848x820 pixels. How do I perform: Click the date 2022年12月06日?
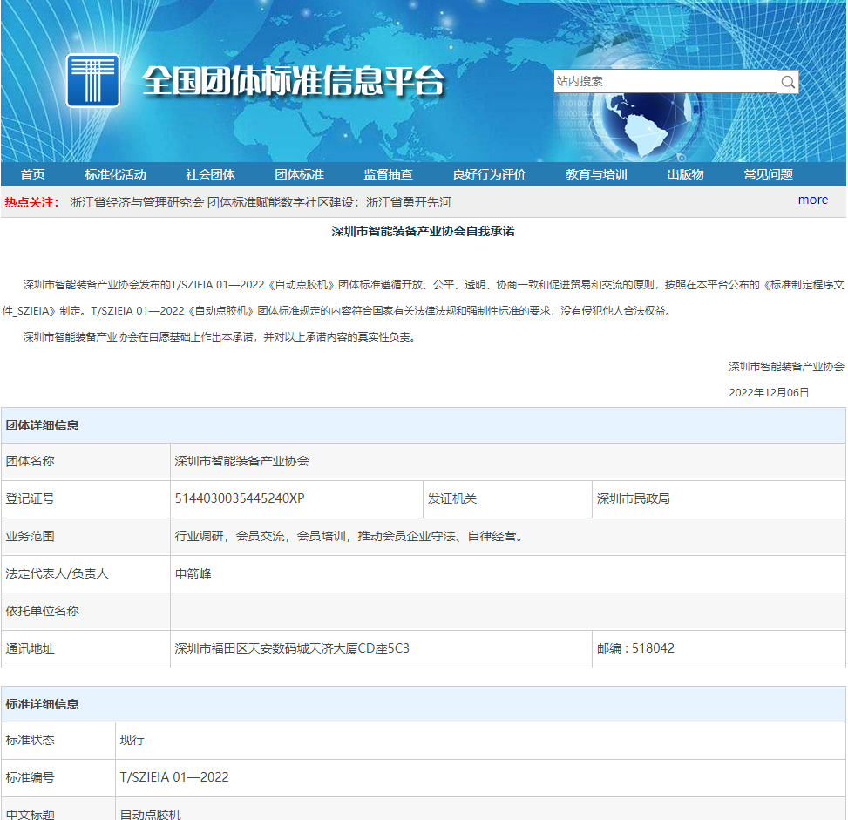coord(769,393)
